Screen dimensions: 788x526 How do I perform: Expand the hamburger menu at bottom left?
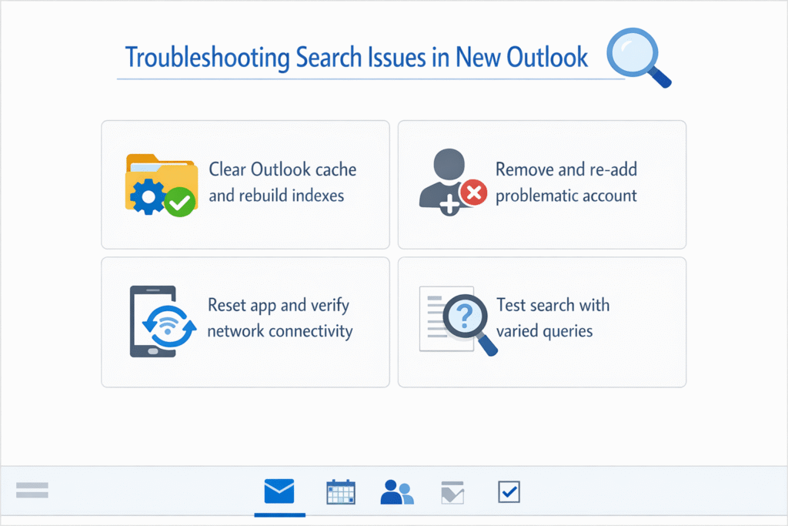[x=32, y=490]
